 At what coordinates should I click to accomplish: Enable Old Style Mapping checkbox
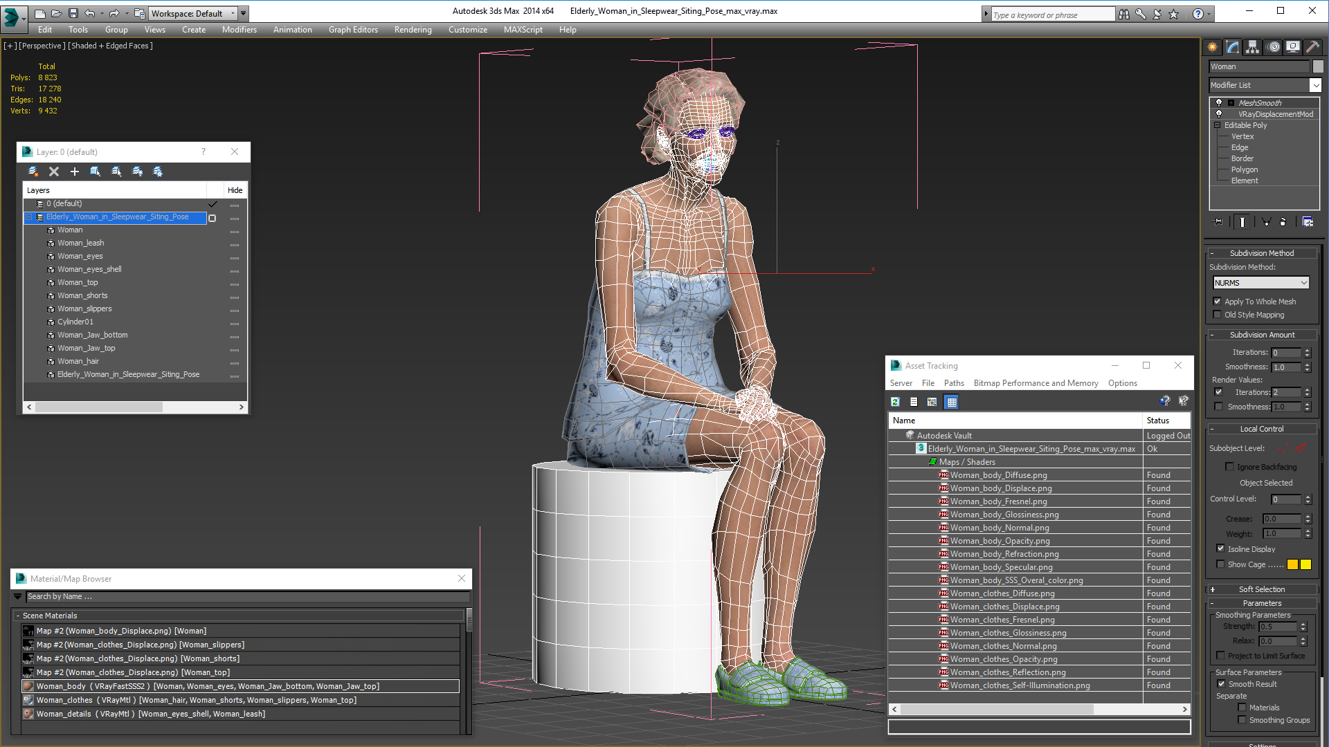(1218, 315)
